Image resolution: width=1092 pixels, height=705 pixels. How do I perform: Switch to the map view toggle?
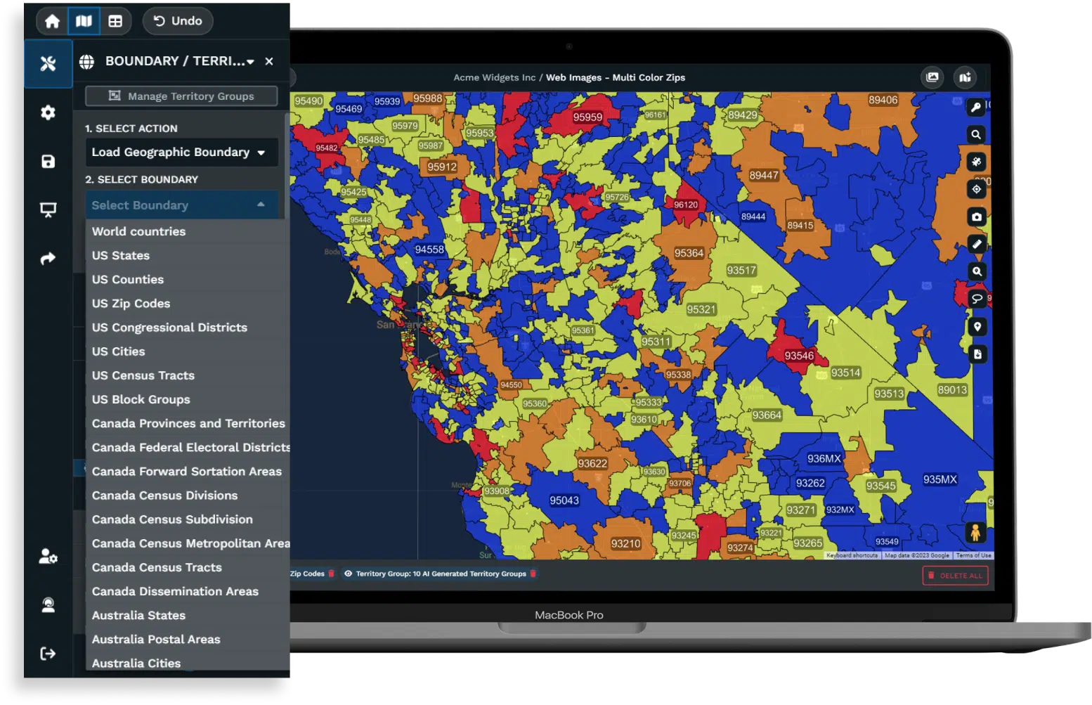click(84, 21)
